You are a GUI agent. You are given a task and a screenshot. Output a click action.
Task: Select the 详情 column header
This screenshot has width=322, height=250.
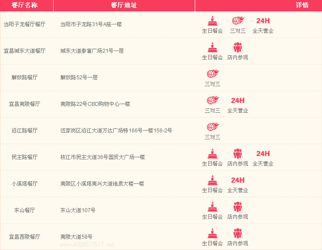(302, 5)
